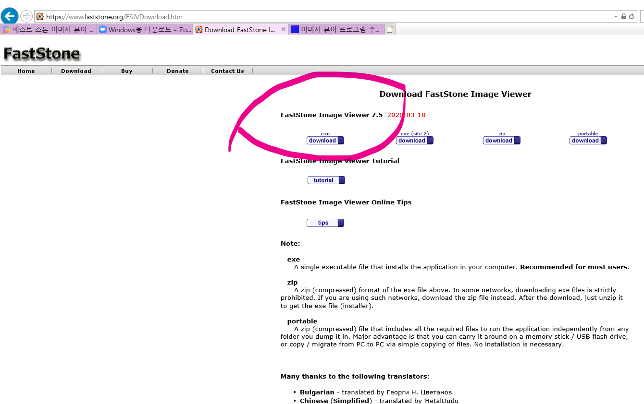Image resolution: width=644 pixels, height=404 pixels.
Task: Open the Home menu item
Action: [26, 71]
